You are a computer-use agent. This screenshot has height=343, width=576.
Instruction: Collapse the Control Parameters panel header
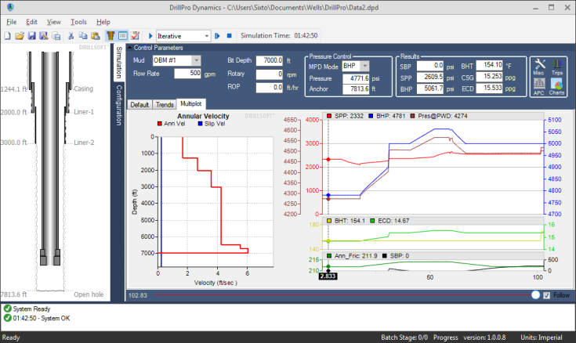(130, 48)
